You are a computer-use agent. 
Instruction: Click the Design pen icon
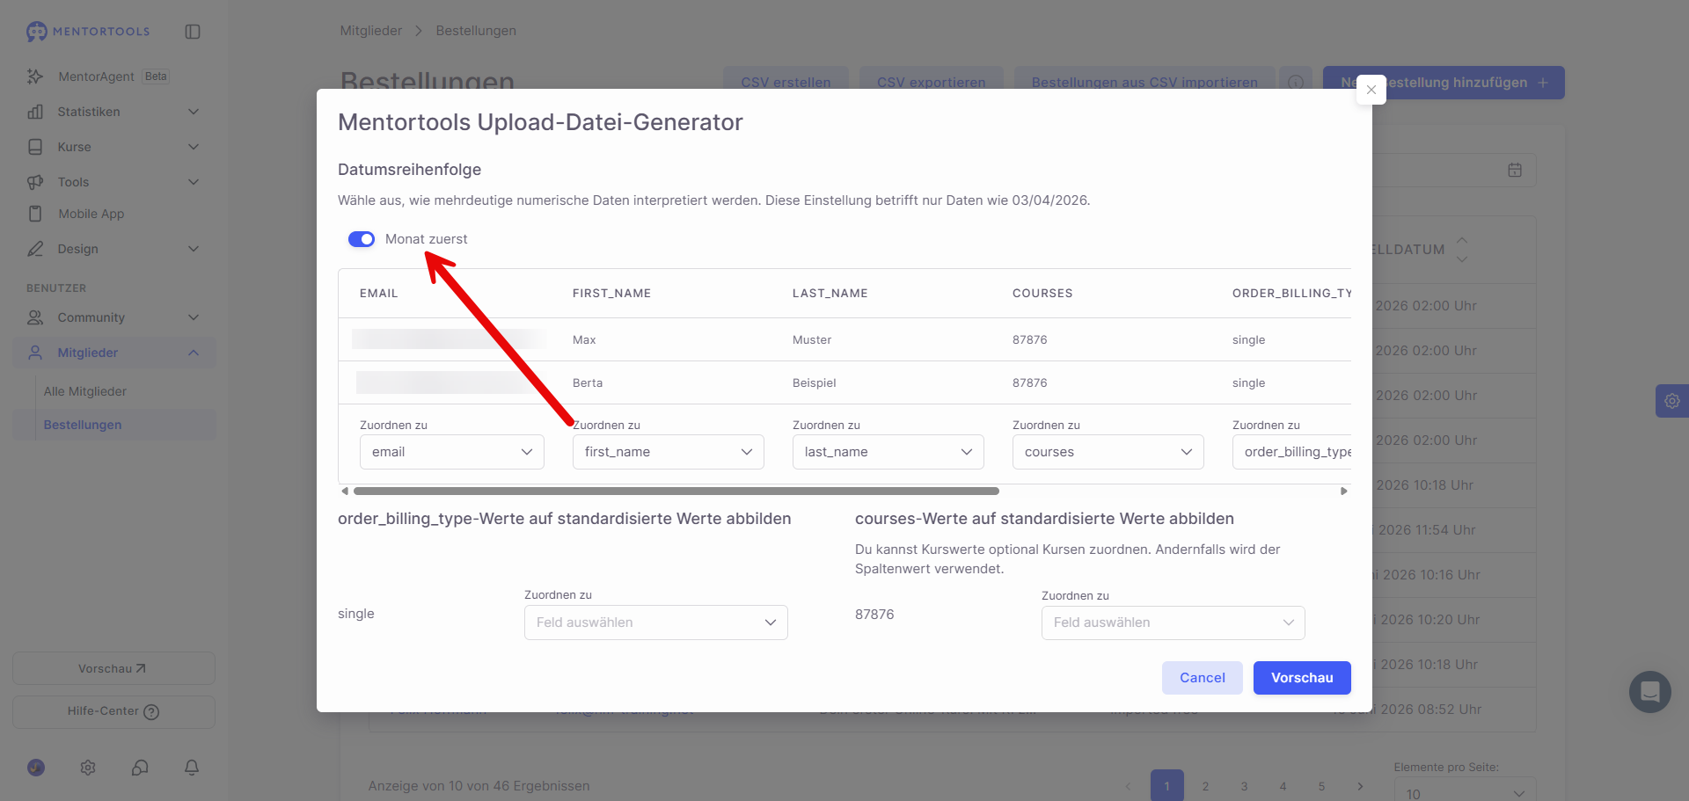[x=35, y=249]
